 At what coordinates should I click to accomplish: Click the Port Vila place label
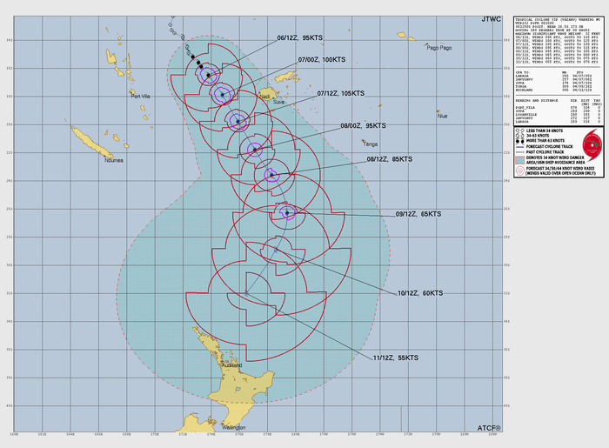point(140,96)
